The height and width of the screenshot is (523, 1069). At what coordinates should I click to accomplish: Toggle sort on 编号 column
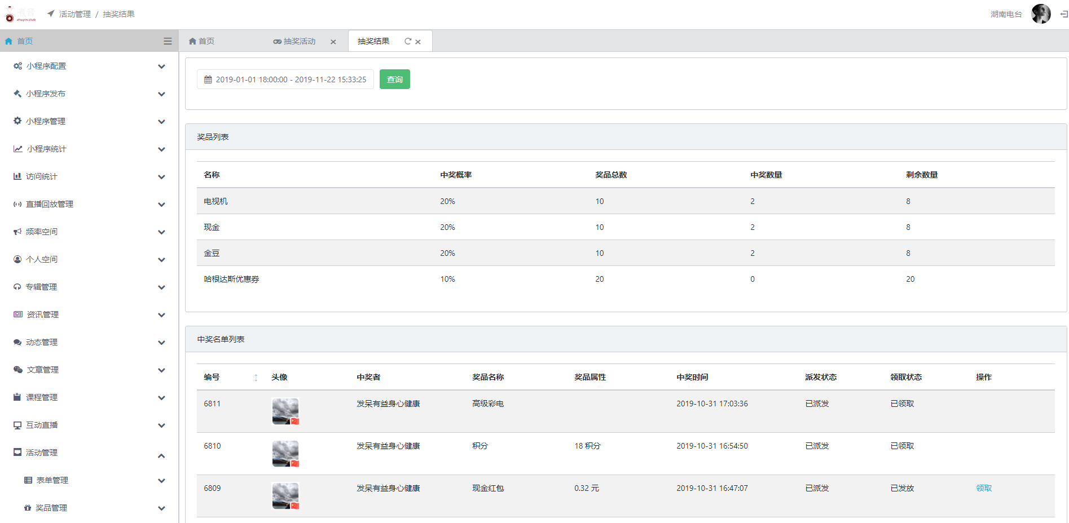256,378
